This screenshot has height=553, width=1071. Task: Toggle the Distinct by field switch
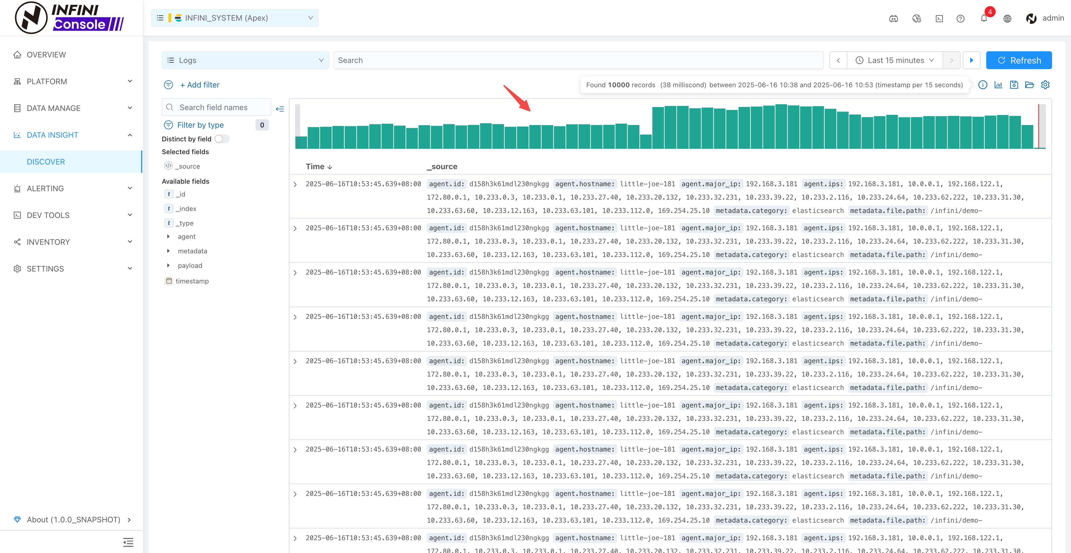click(x=222, y=139)
